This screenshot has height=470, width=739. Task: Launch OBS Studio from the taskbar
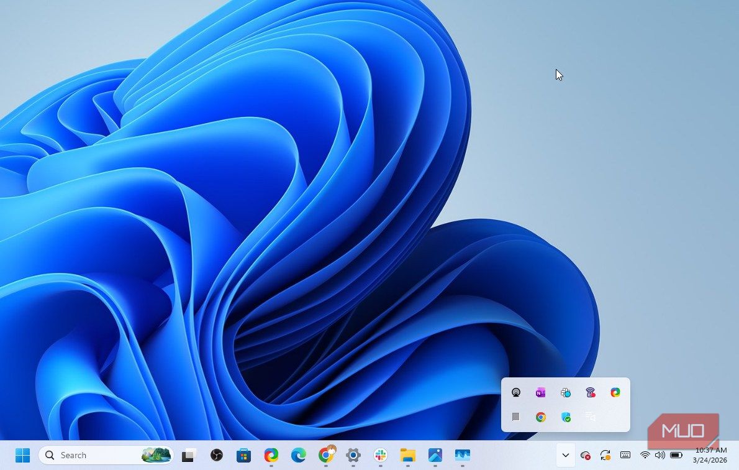pos(216,455)
